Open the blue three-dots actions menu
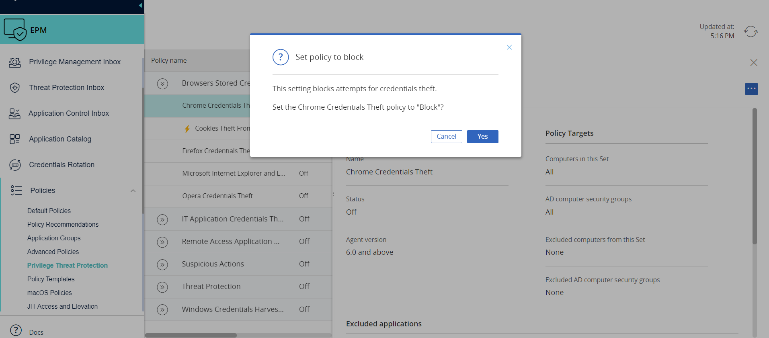The image size is (769, 338). pos(751,89)
